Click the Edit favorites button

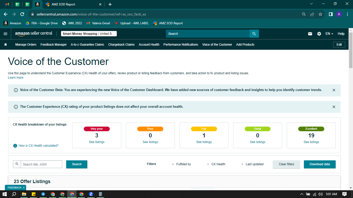click(x=339, y=45)
